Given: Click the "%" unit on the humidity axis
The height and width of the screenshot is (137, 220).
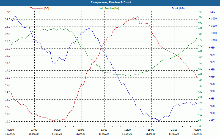Looking at the screenshot, I should pyautogui.click(x=201, y=12).
